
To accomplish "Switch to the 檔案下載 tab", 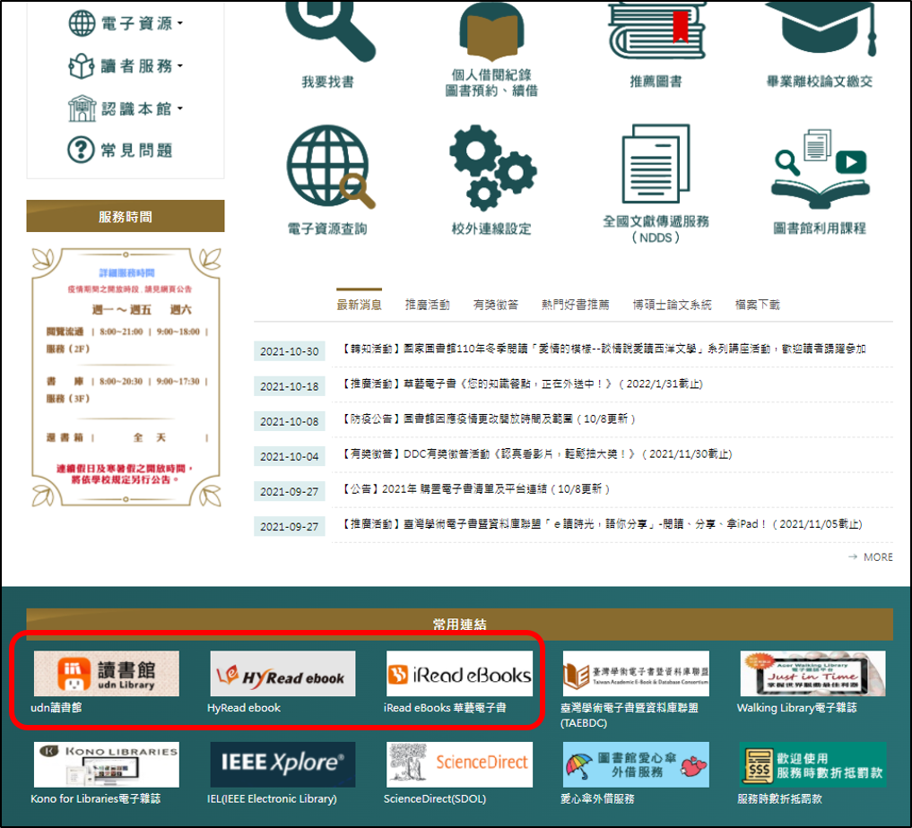I will click(x=757, y=305).
